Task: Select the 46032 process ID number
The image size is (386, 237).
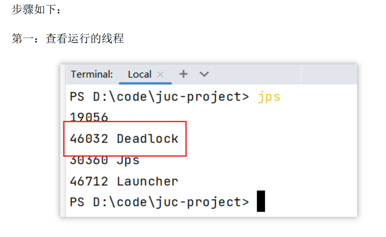Action: (x=89, y=139)
